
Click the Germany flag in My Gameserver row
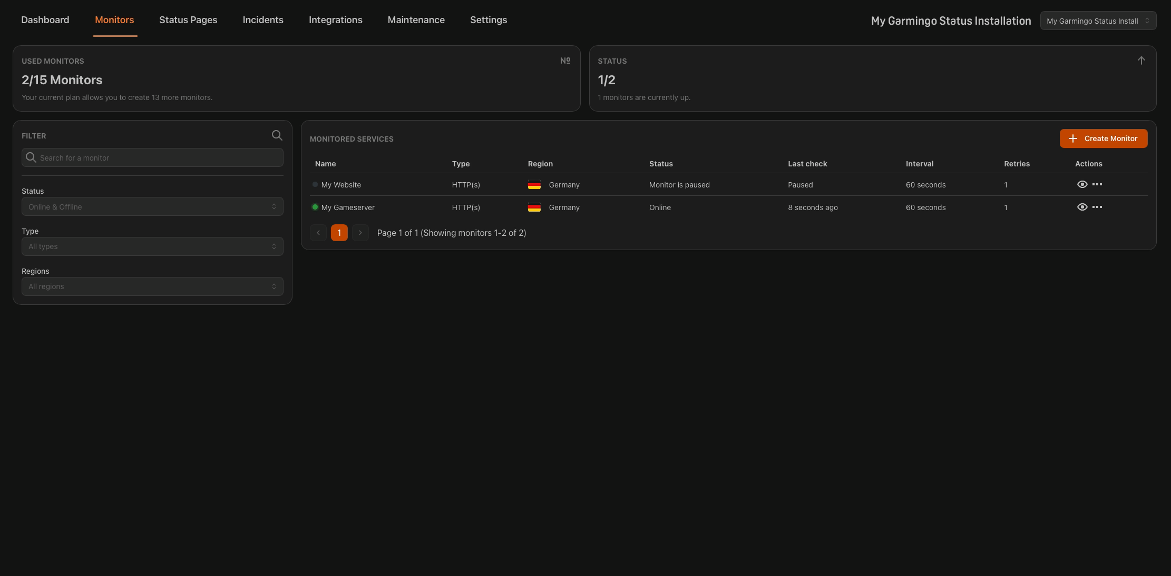click(x=534, y=207)
